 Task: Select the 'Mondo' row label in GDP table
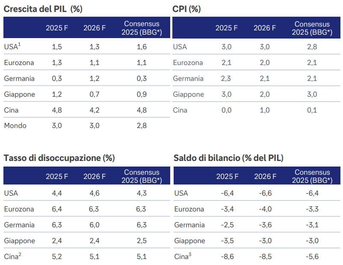pos(15,126)
